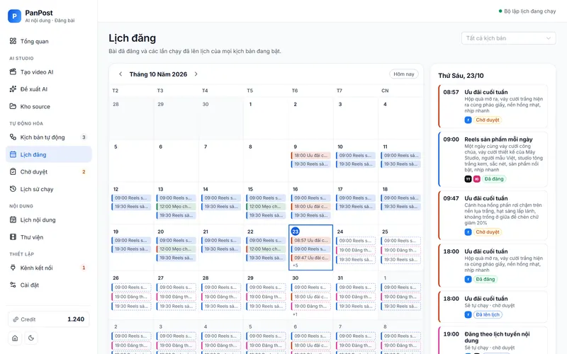Click the Kịch bản tự động count badge 3
The image size is (567, 354).
tap(84, 137)
